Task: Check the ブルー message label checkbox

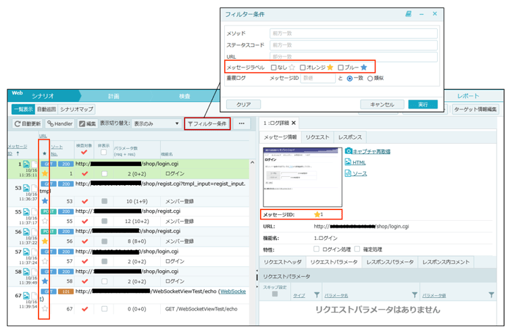Action: click(x=341, y=68)
